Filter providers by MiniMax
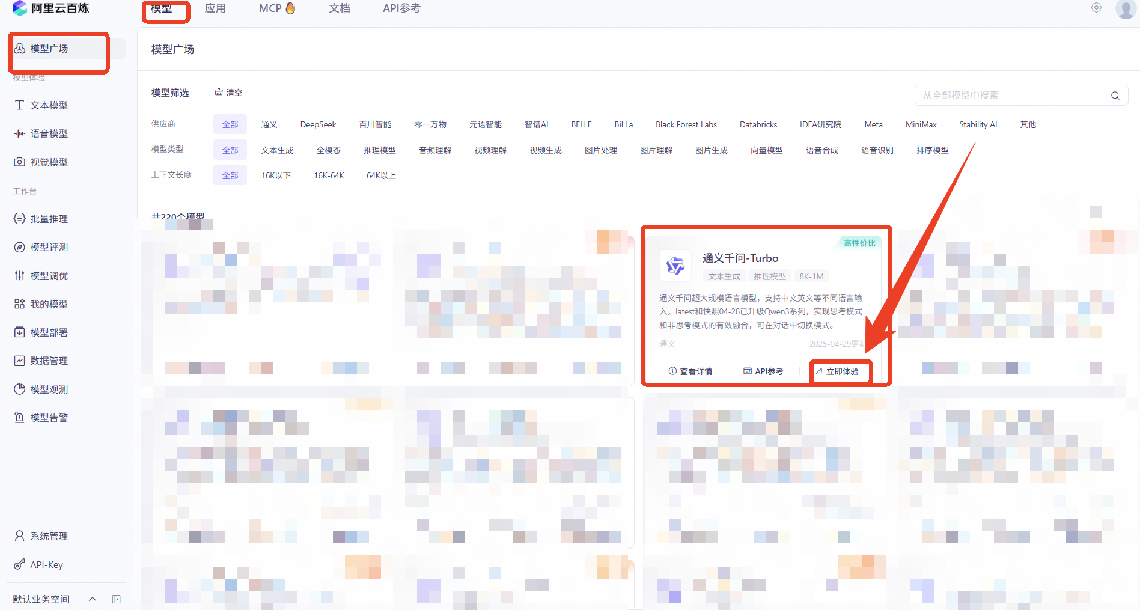Viewport: 1140px width, 610px height. tap(921, 124)
